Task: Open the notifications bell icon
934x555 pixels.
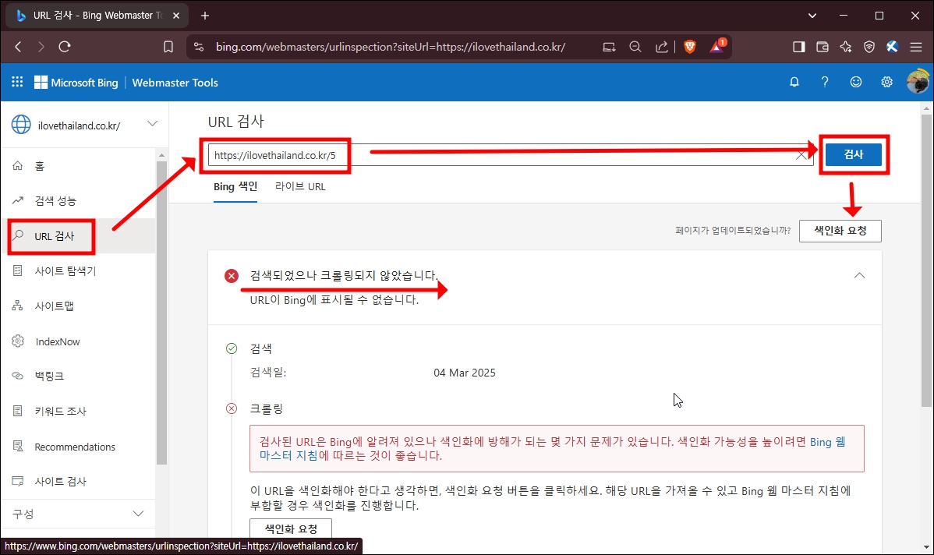Action: 794,82
